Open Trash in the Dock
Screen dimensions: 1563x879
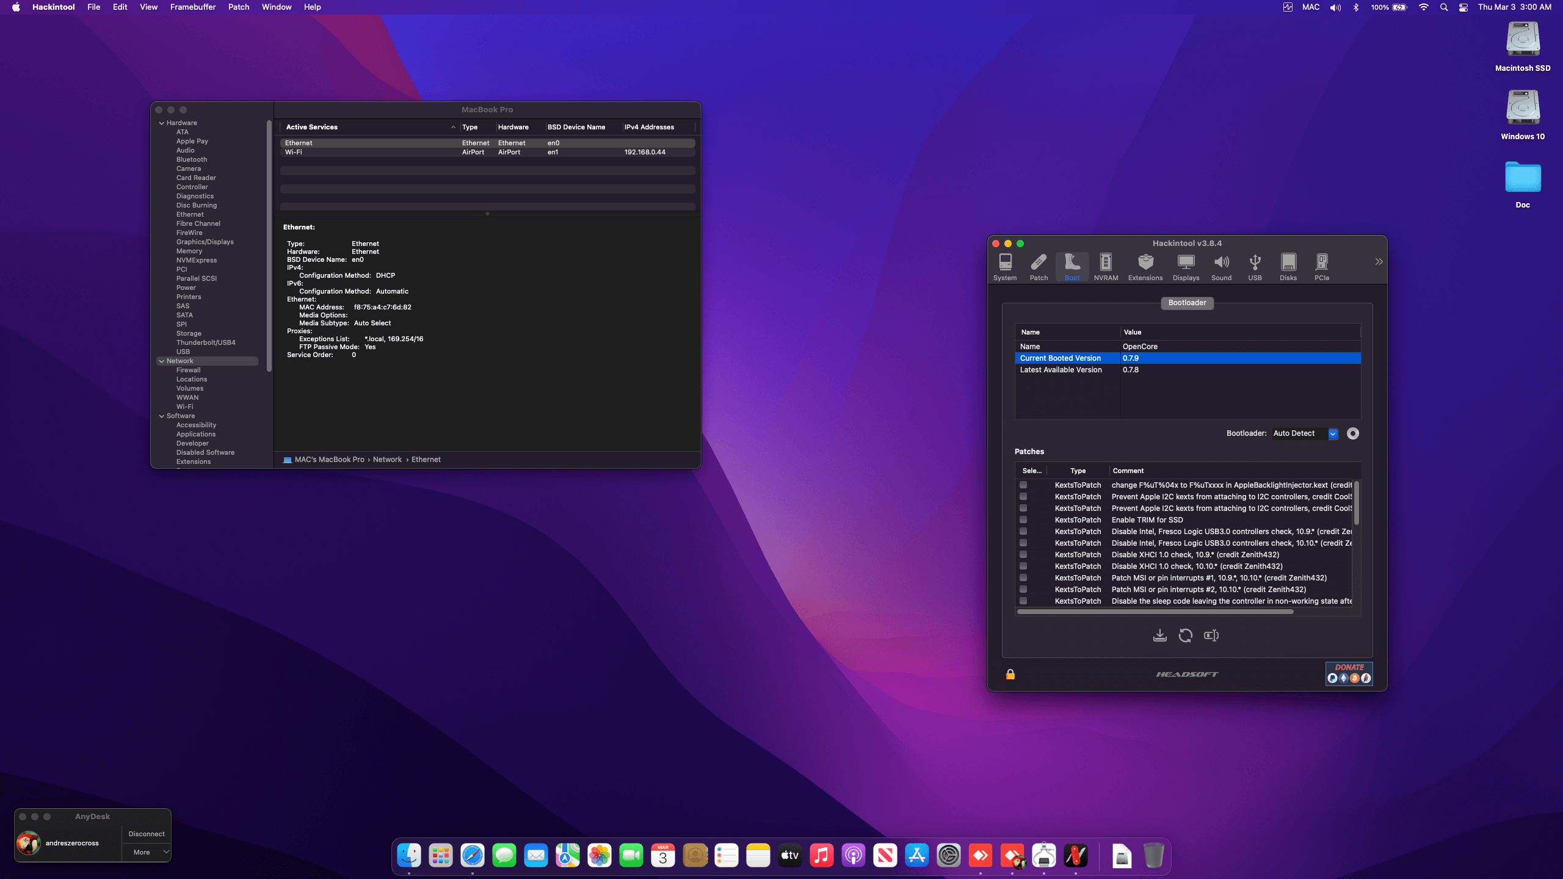tap(1154, 856)
